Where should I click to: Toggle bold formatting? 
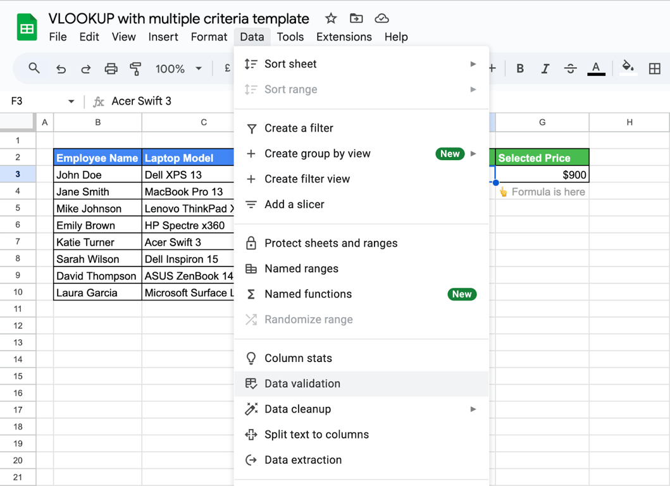[x=520, y=68]
